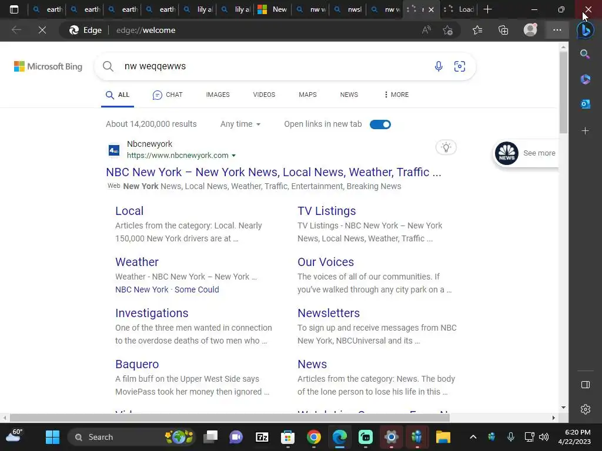Open Microsoft 365 icon in sidebar
The image size is (602, 451).
tap(585, 79)
